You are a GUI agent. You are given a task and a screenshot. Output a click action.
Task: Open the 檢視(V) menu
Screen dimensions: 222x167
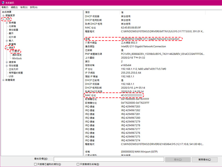click(24, 7)
